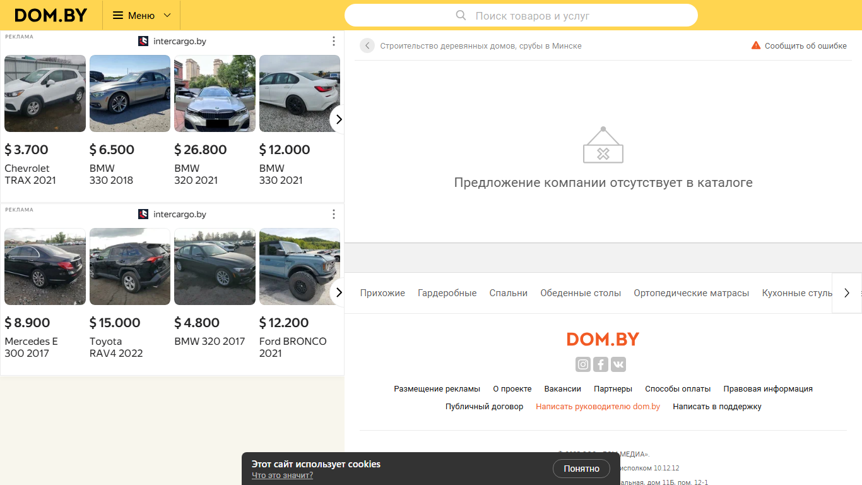Open the BMW 330 2018 car photo
Screen dimensions: 862x485
[130, 93]
